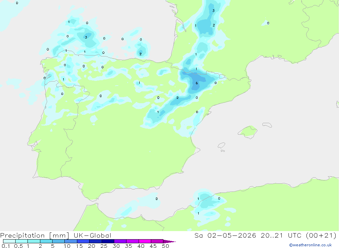Select the 0.5–1 mm legend color swatch

(x=22, y=241)
